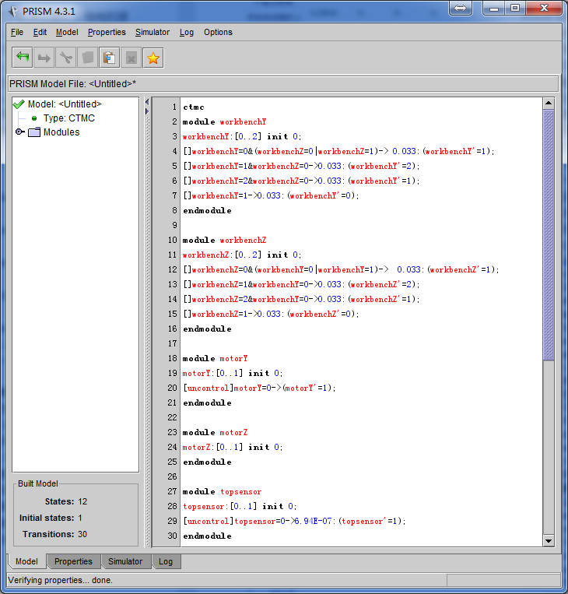Click the star Select All icon
Viewport: 568px width, 594px height.
click(x=153, y=58)
